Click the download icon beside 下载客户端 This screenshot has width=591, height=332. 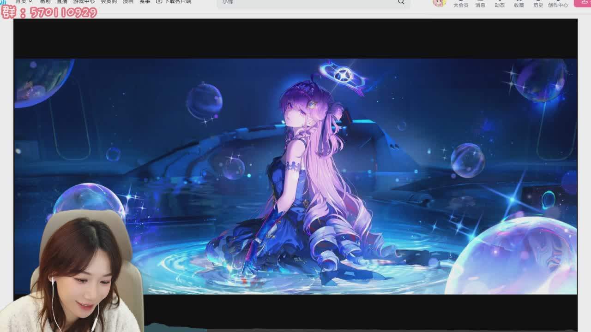[159, 2]
